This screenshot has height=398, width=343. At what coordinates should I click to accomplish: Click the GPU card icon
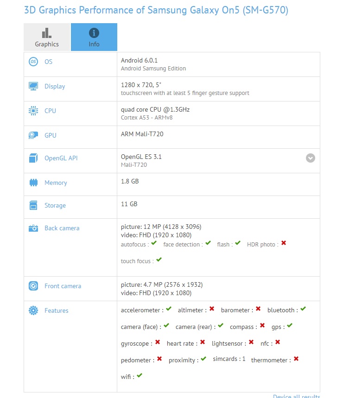33,135
